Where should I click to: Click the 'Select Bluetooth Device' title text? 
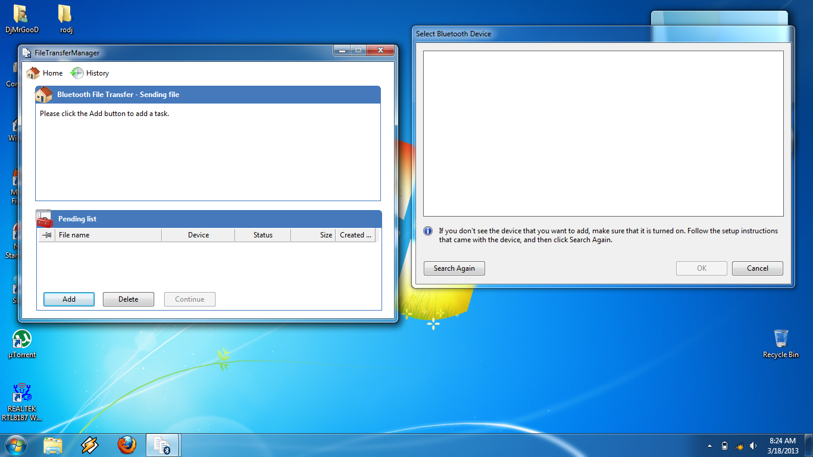pyautogui.click(x=454, y=34)
